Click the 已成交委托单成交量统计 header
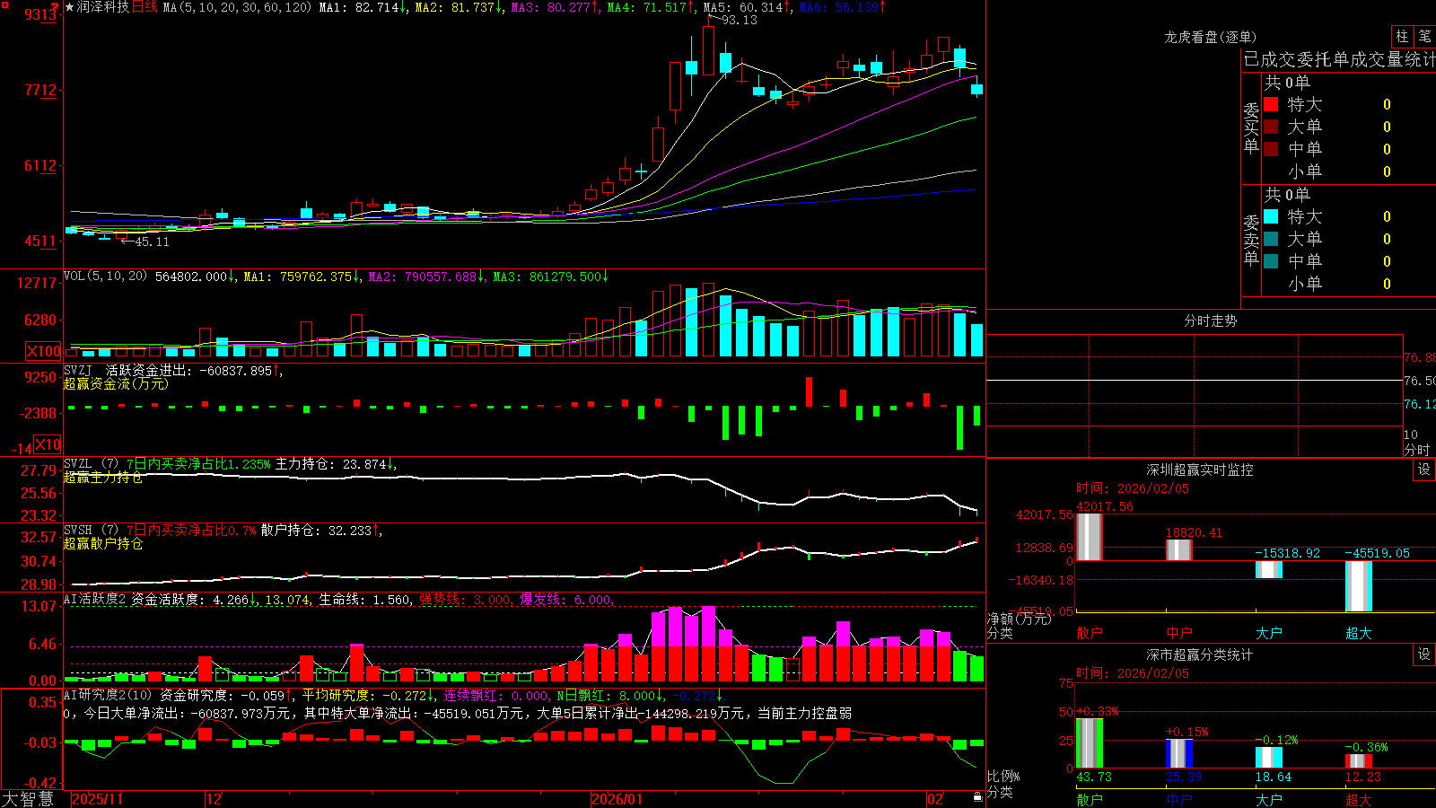The height and width of the screenshot is (808, 1436). (x=1339, y=59)
